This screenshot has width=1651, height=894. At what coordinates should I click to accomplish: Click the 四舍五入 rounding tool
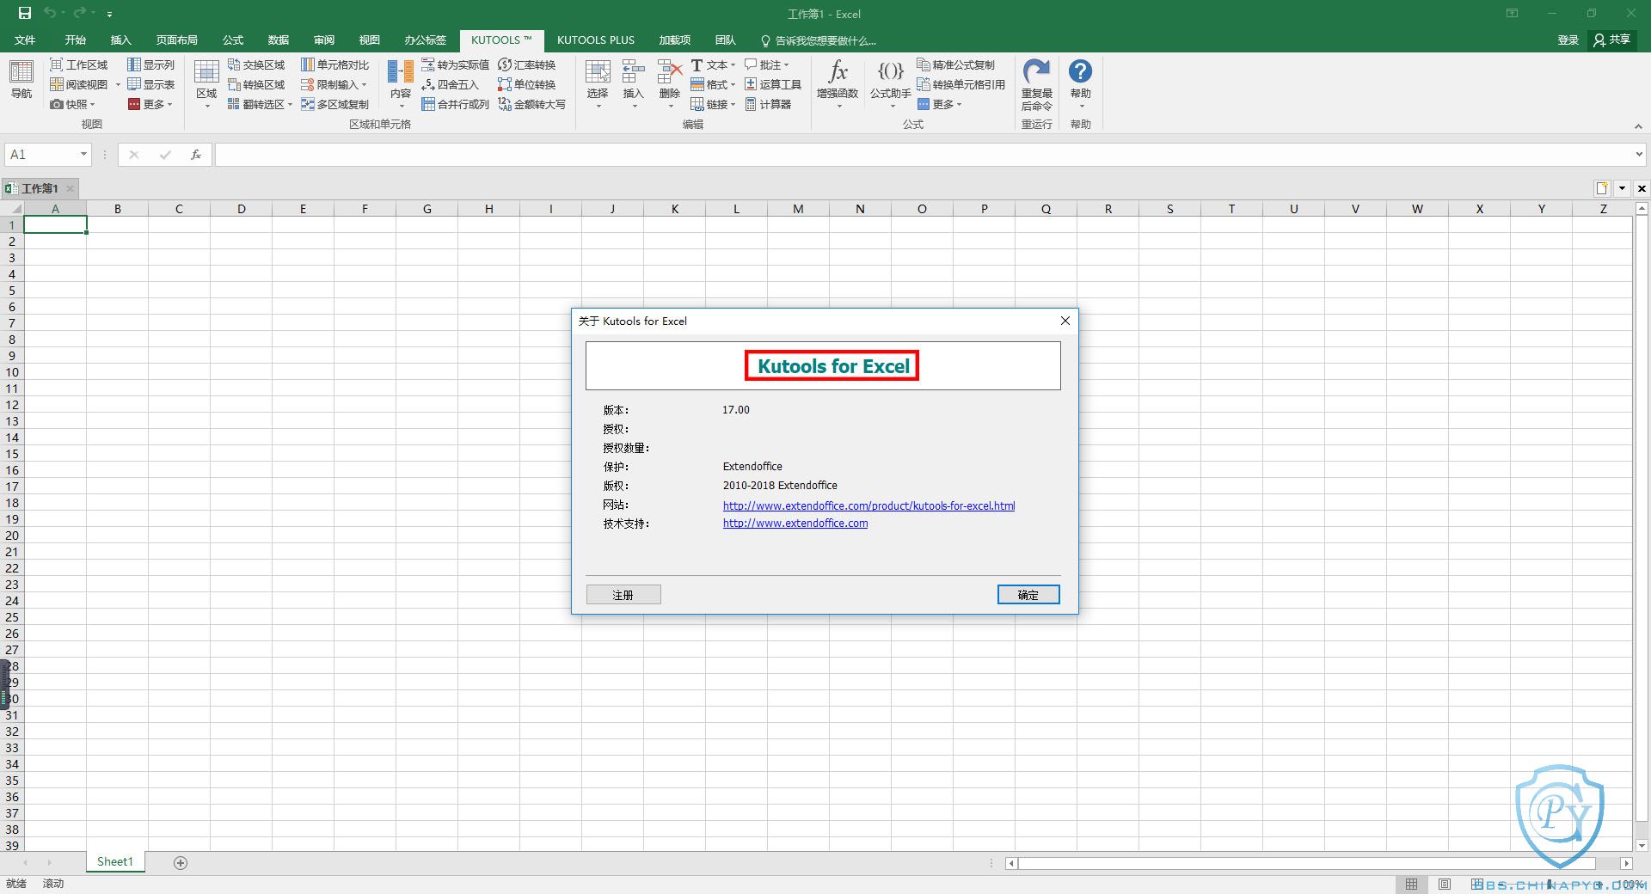(450, 84)
